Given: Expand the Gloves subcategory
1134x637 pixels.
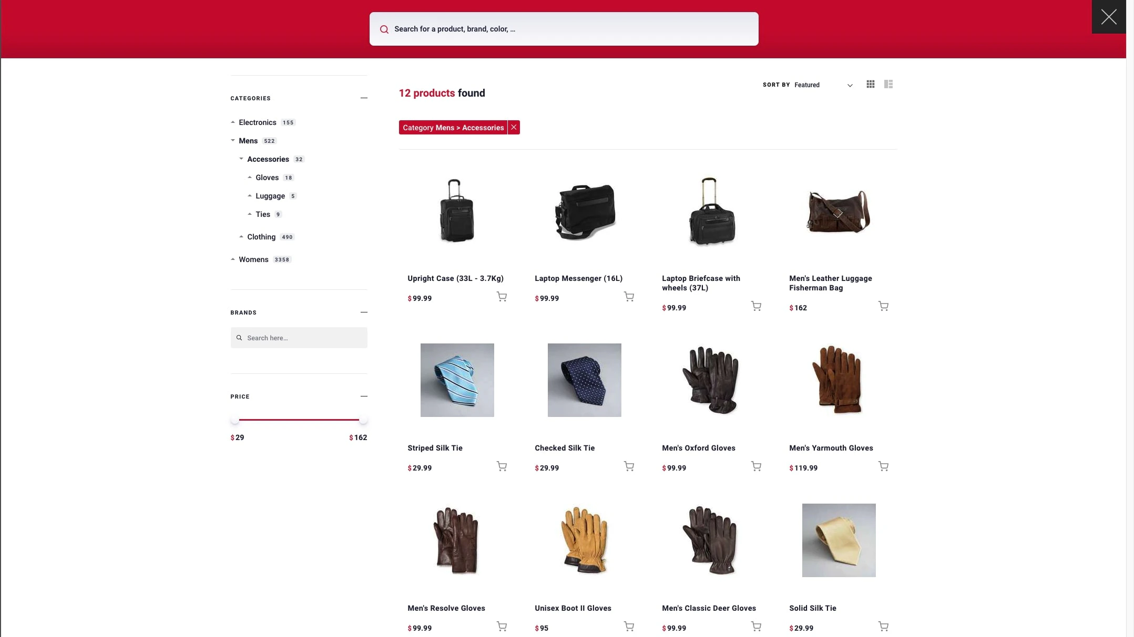Looking at the screenshot, I should pos(249,177).
